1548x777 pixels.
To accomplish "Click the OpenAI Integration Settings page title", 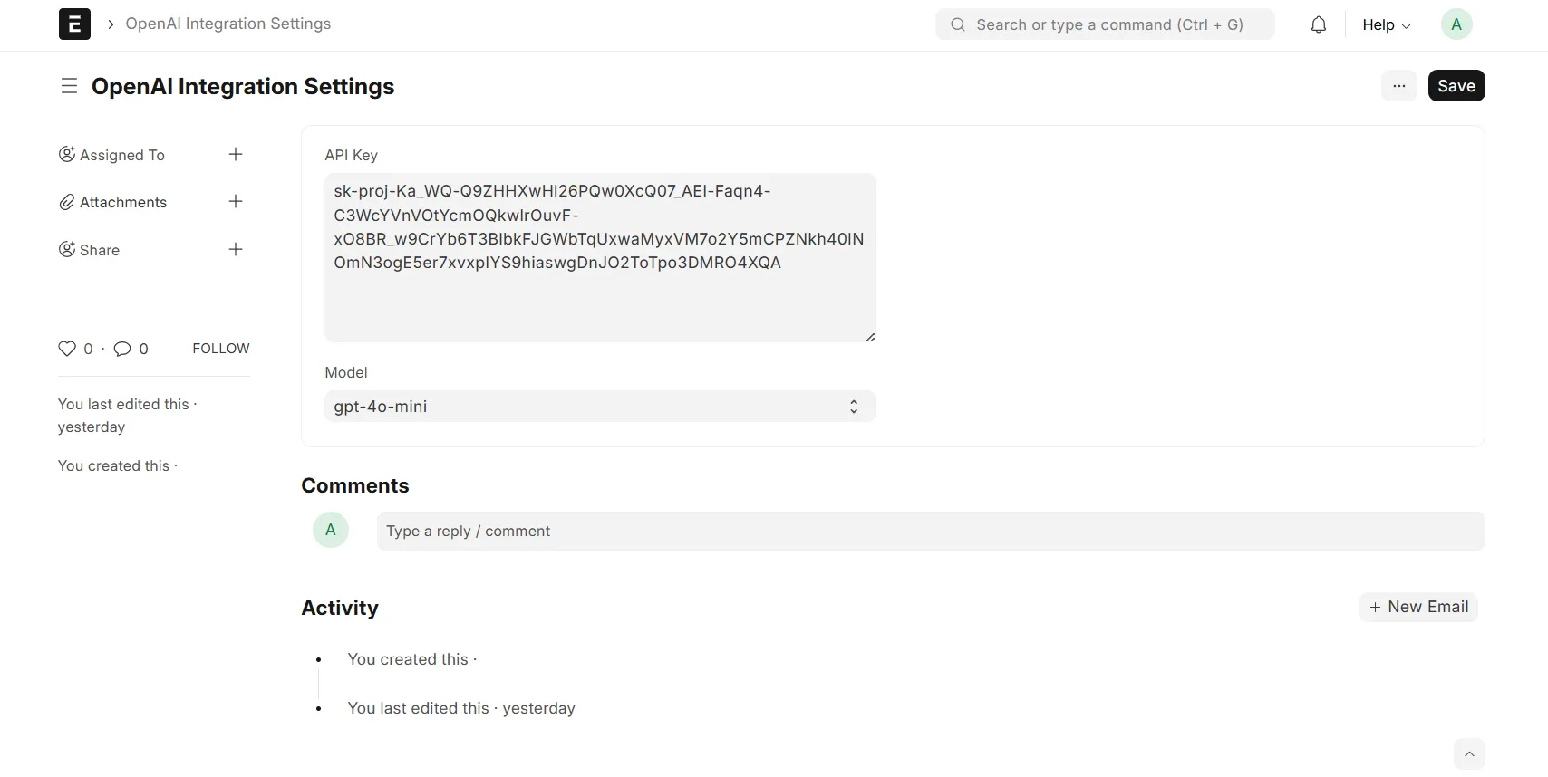I will [x=243, y=86].
